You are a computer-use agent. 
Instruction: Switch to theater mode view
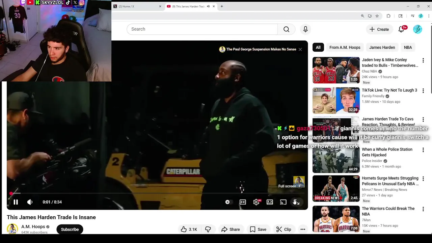[270, 202]
